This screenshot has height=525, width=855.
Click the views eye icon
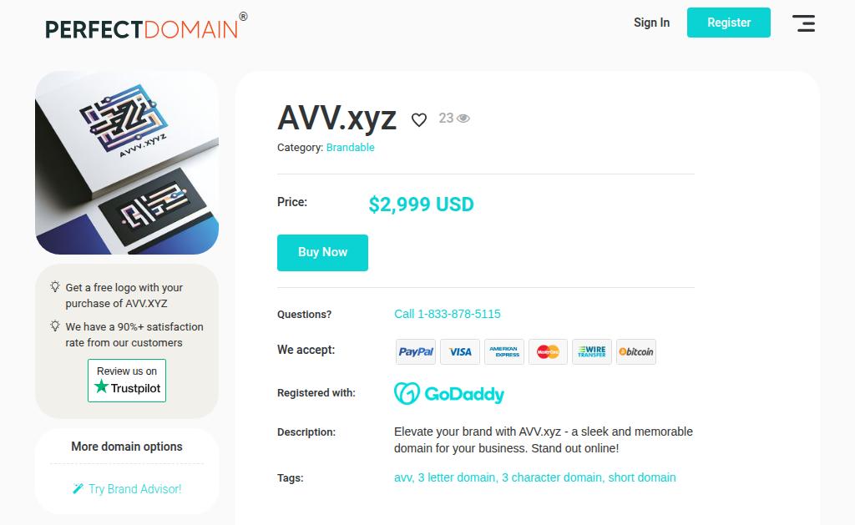coord(463,119)
